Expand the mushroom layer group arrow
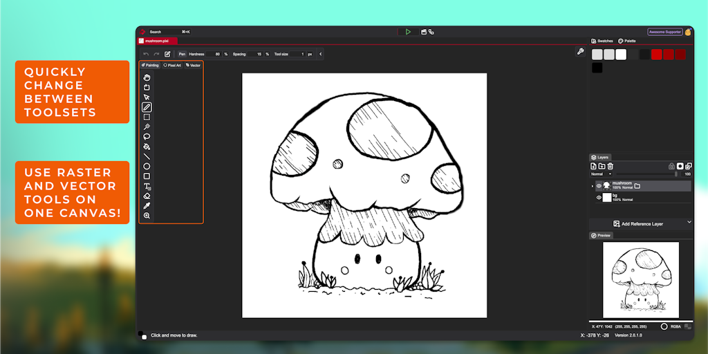 [x=592, y=186]
